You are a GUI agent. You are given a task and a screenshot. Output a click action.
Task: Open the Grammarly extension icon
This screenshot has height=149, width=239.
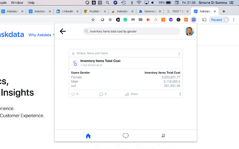125,20
